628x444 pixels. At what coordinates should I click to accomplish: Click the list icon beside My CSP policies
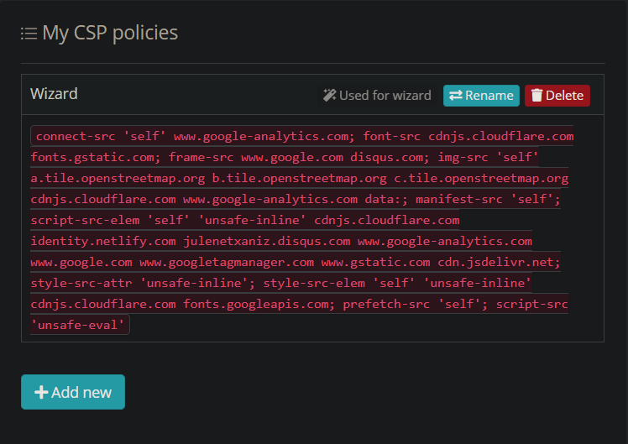click(x=29, y=34)
